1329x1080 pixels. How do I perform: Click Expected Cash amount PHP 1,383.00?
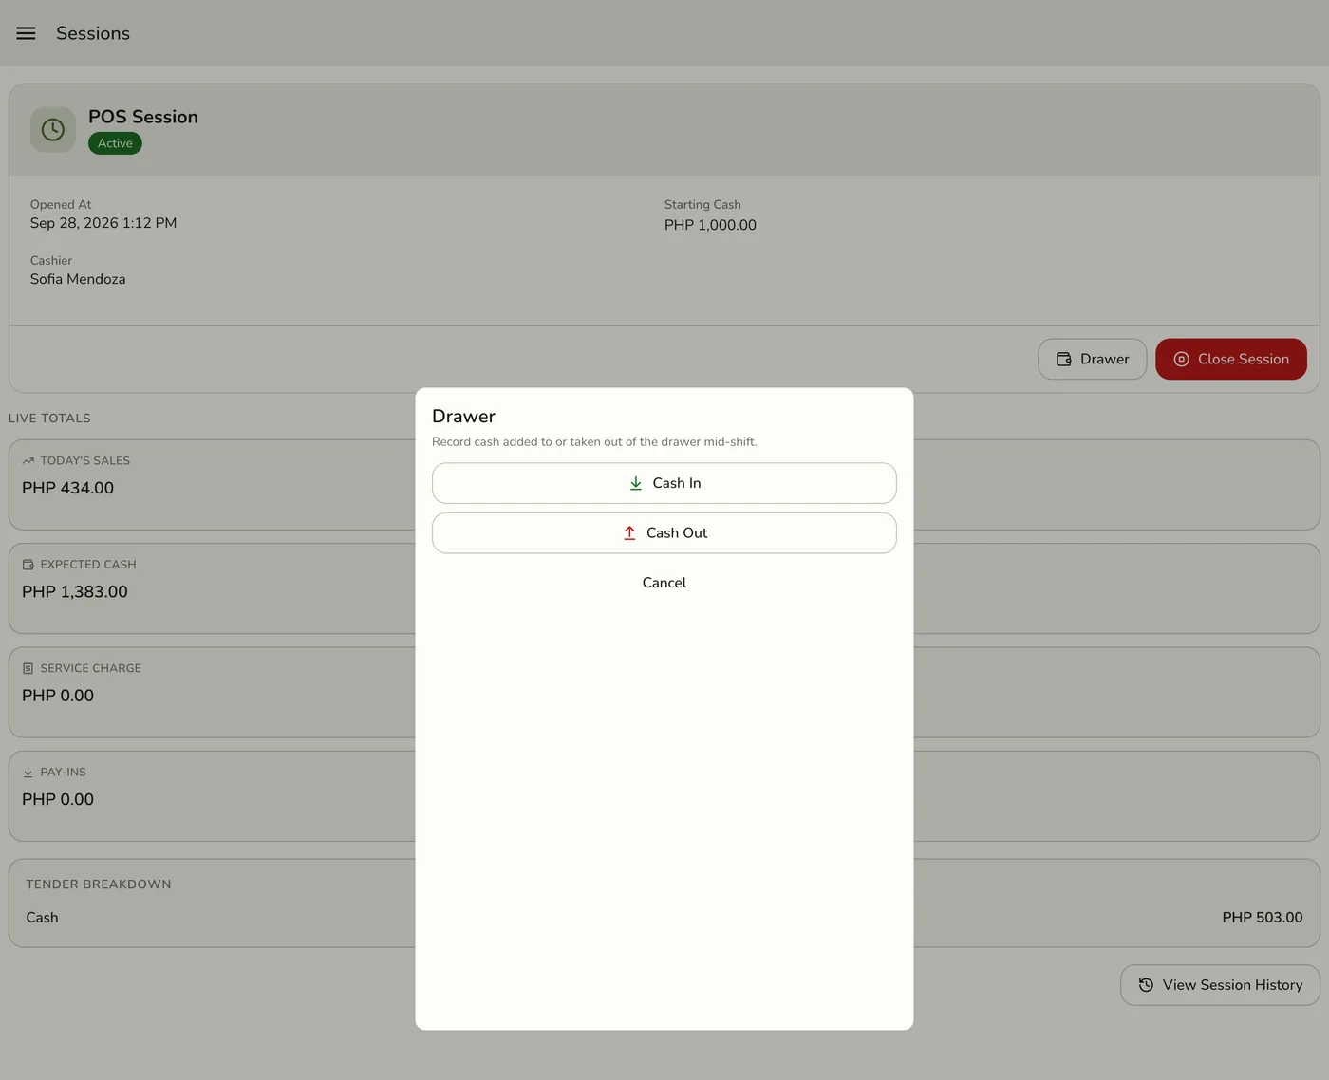(x=75, y=591)
